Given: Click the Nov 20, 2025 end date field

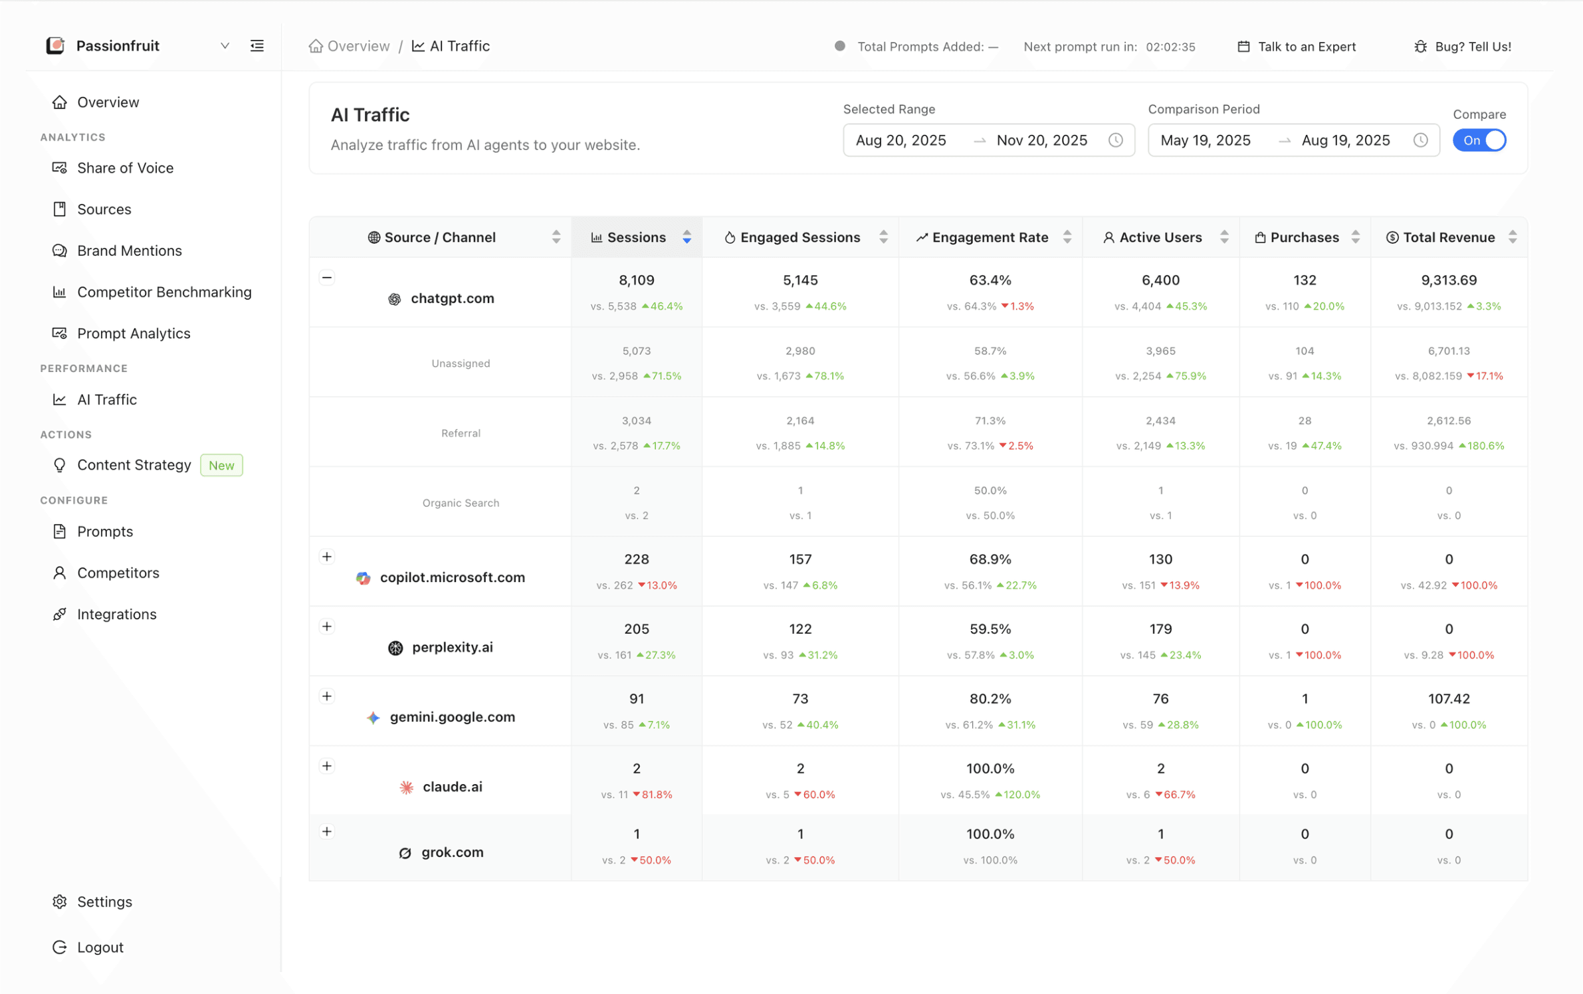Looking at the screenshot, I should [x=1042, y=140].
